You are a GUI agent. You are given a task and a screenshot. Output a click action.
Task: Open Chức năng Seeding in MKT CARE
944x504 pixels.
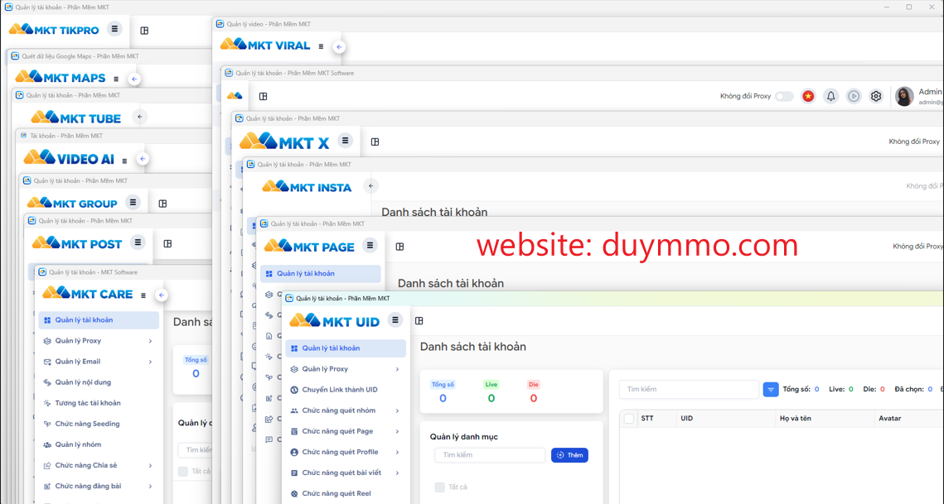click(x=99, y=424)
